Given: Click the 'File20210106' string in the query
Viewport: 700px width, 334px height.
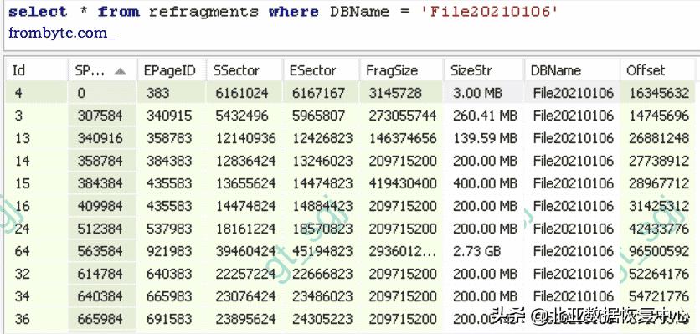Looking at the screenshot, I should (x=490, y=12).
